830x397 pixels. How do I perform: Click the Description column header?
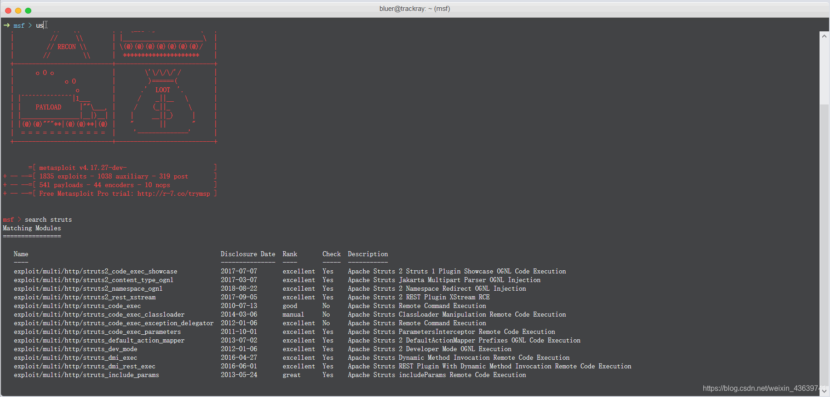coord(368,254)
